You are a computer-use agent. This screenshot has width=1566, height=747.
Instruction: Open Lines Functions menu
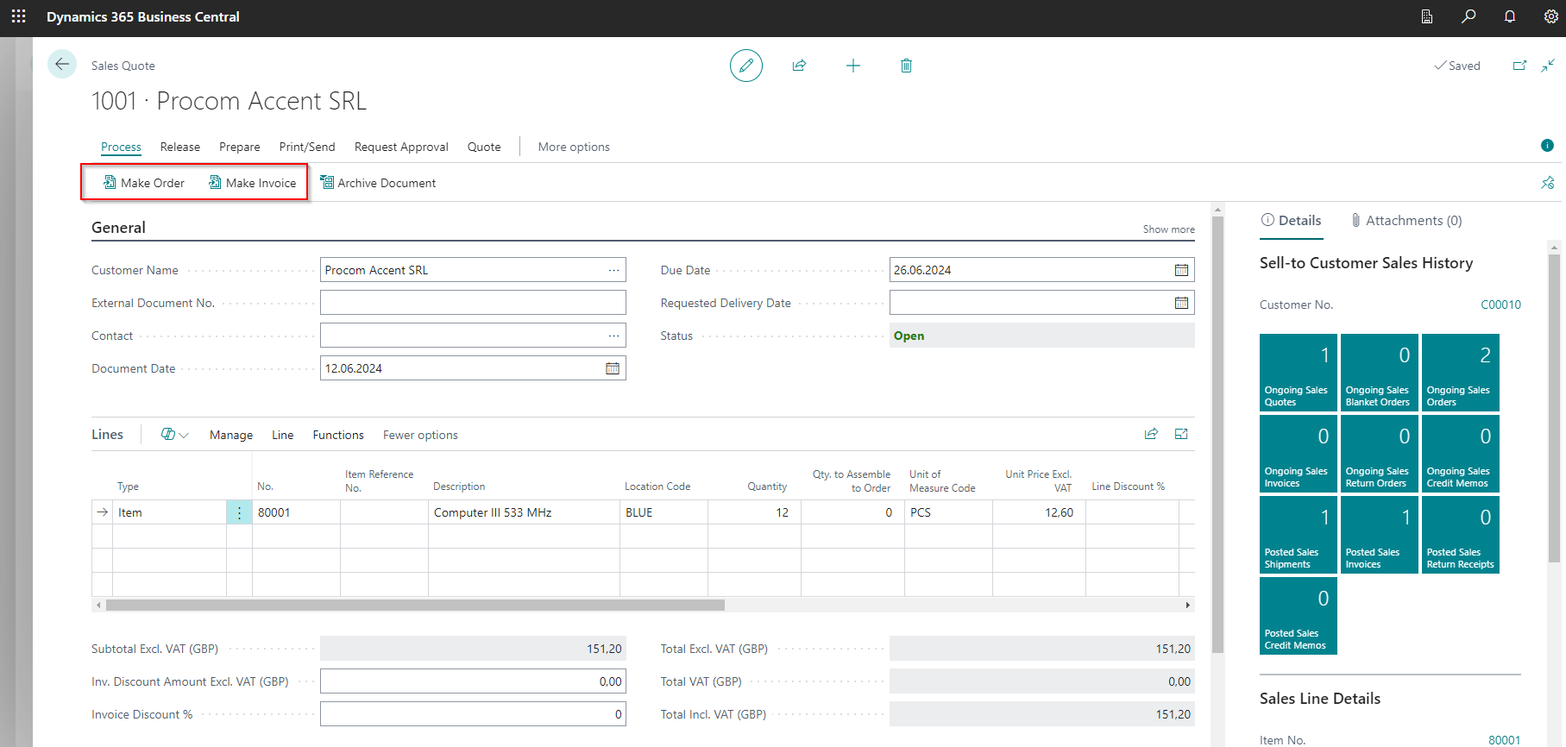pyautogui.click(x=338, y=435)
